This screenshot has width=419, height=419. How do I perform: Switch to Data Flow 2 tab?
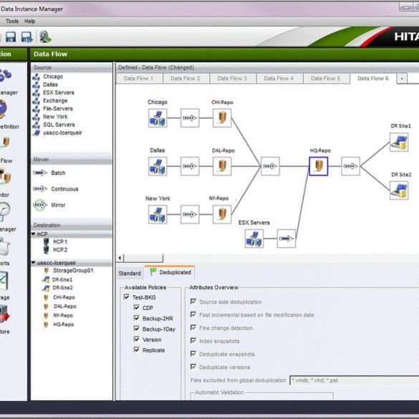(x=186, y=78)
